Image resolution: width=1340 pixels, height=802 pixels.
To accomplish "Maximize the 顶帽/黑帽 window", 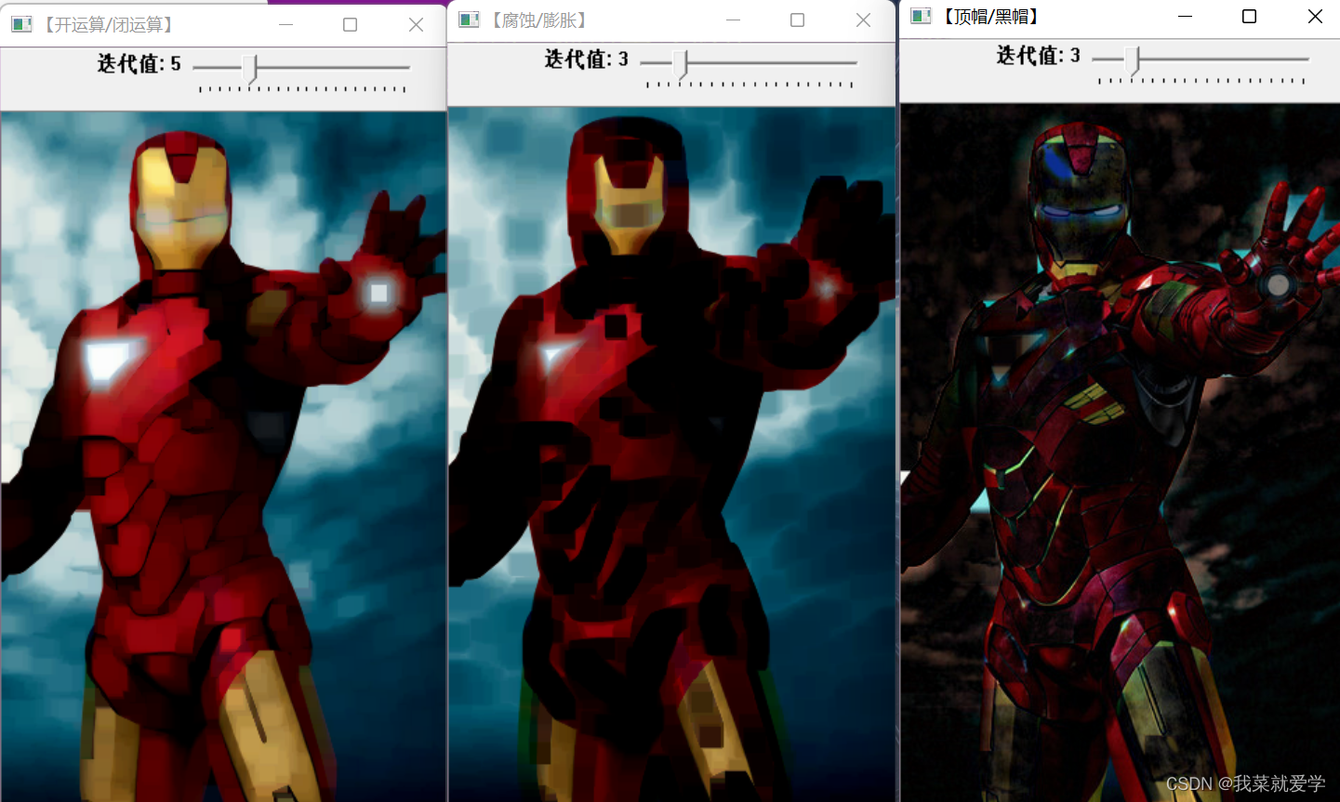I will [1249, 16].
